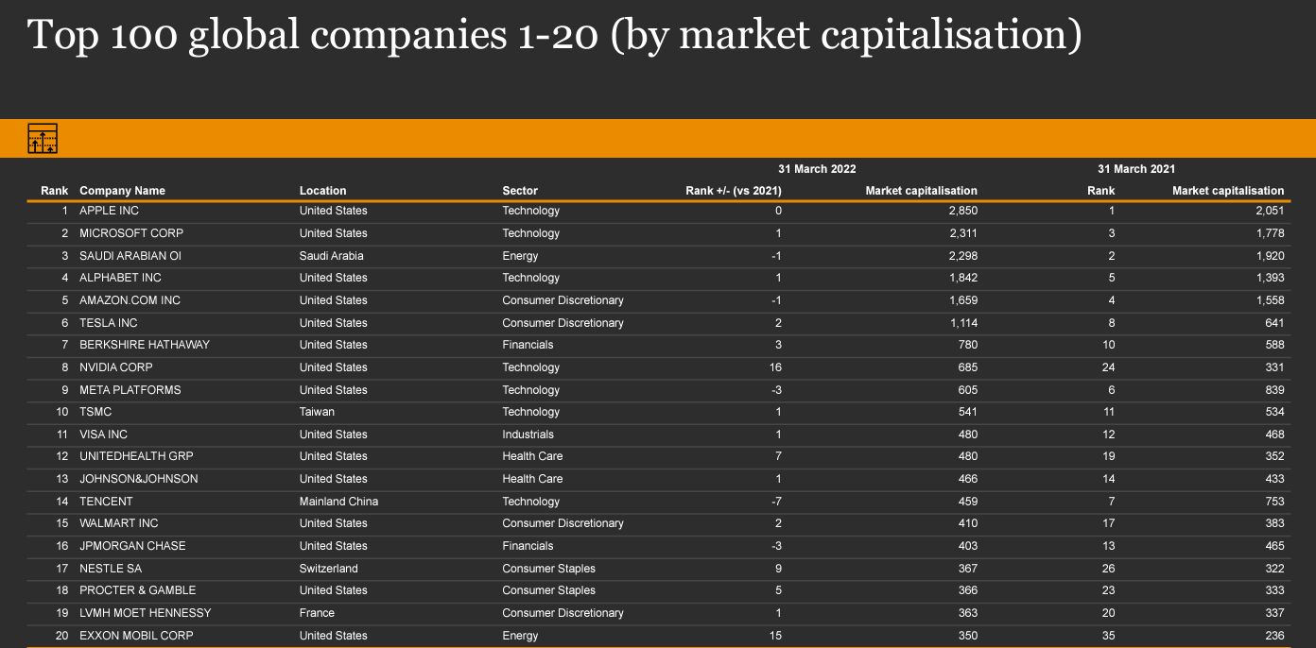Image resolution: width=1316 pixels, height=648 pixels.
Task: Click the Switzerland location cell
Action: (328, 569)
